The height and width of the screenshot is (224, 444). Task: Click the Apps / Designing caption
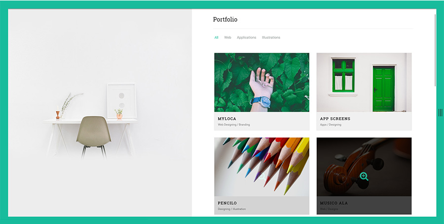(x=331, y=125)
